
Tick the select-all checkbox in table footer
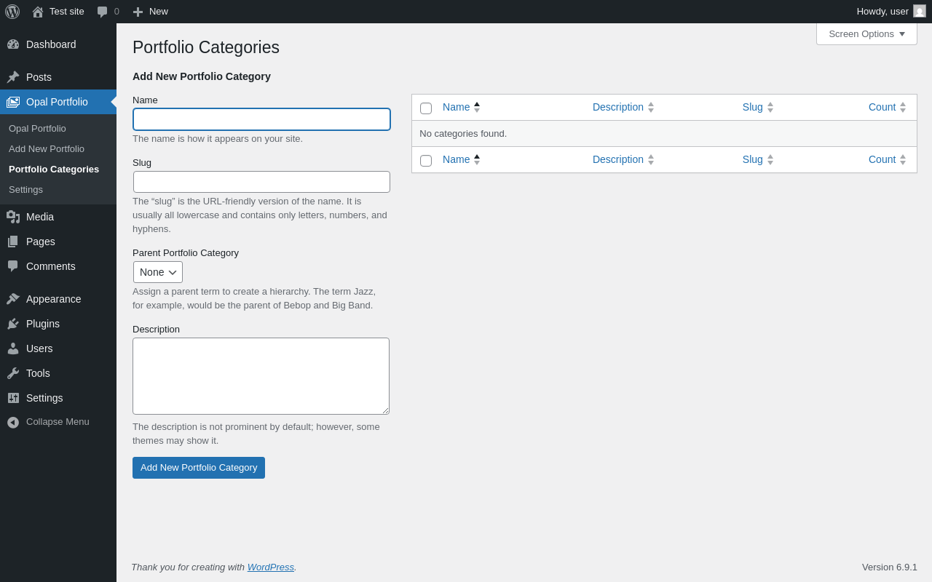tap(426, 161)
